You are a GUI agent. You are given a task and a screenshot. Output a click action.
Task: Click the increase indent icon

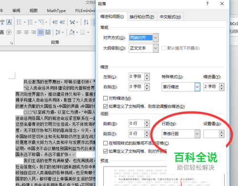click(62, 22)
